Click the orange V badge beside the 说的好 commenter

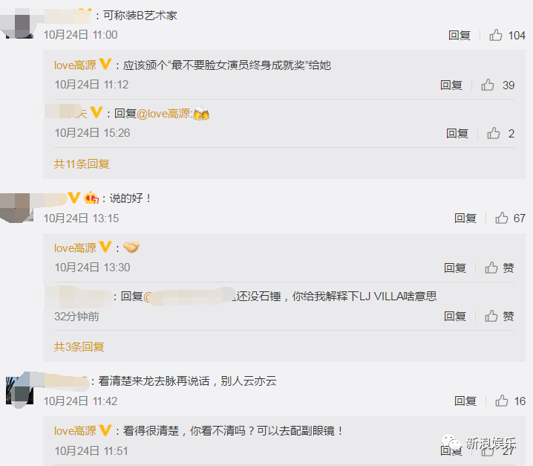[73, 198]
